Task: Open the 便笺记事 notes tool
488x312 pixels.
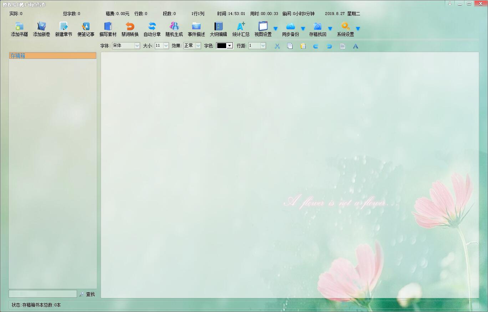Action: coord(86,27)
